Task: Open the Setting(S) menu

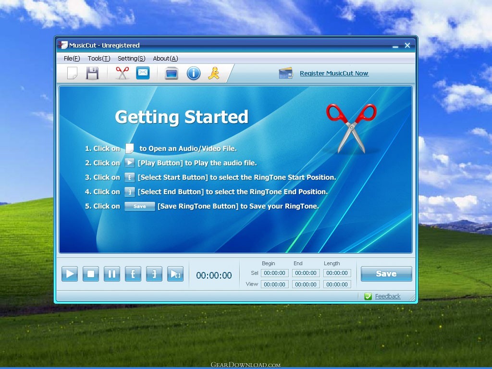Action: (x=132, y=58)
